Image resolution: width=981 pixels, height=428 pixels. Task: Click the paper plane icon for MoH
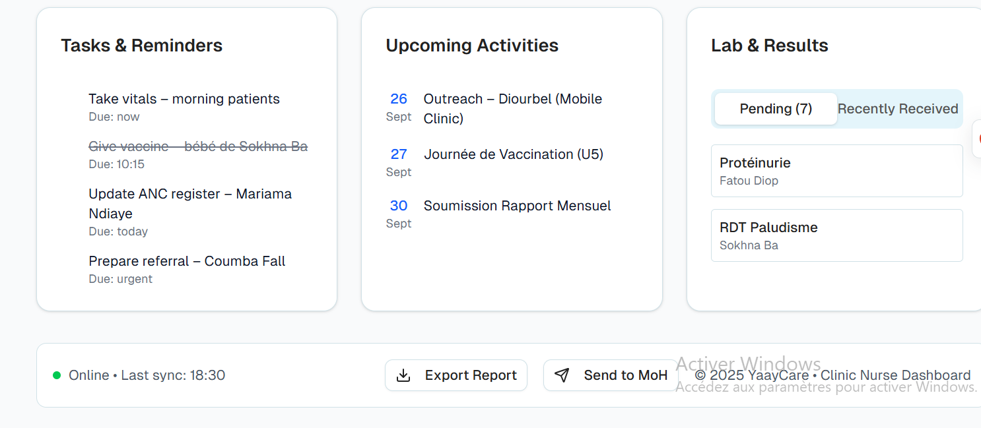click(x=562, y=375)
